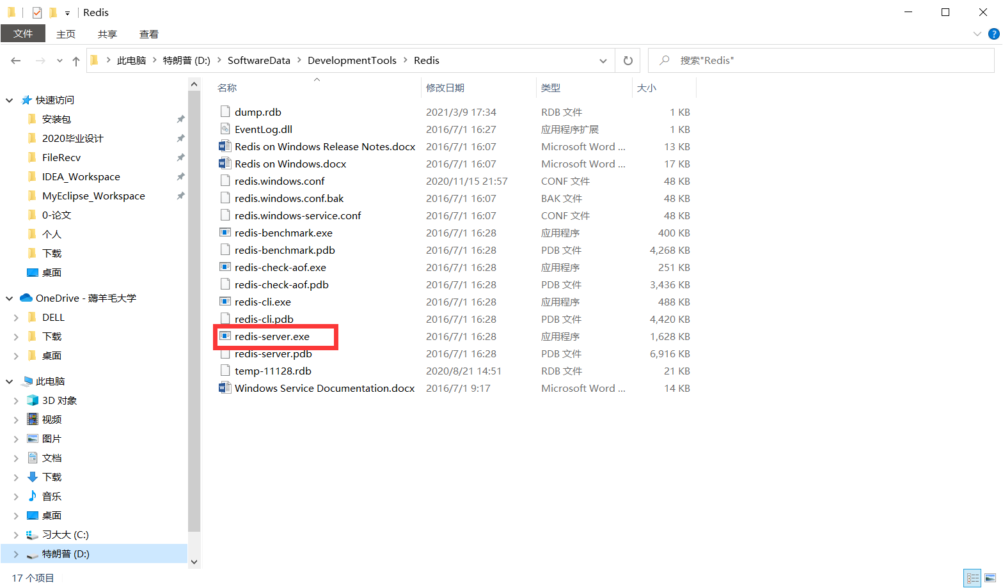Open the 2020毕业设计 quick access folder
The image size is (1003, 588).
pos(72,139)
